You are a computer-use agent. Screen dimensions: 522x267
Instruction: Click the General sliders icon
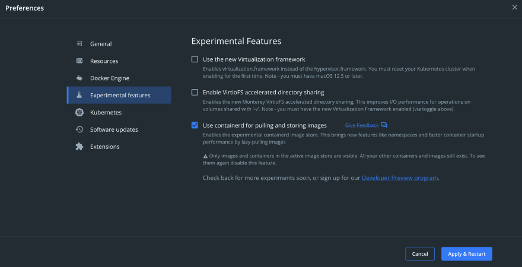(x=79, y=44)
